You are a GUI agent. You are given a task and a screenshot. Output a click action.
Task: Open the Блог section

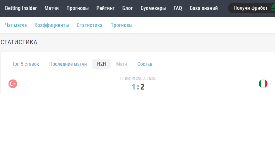[128, 8]
